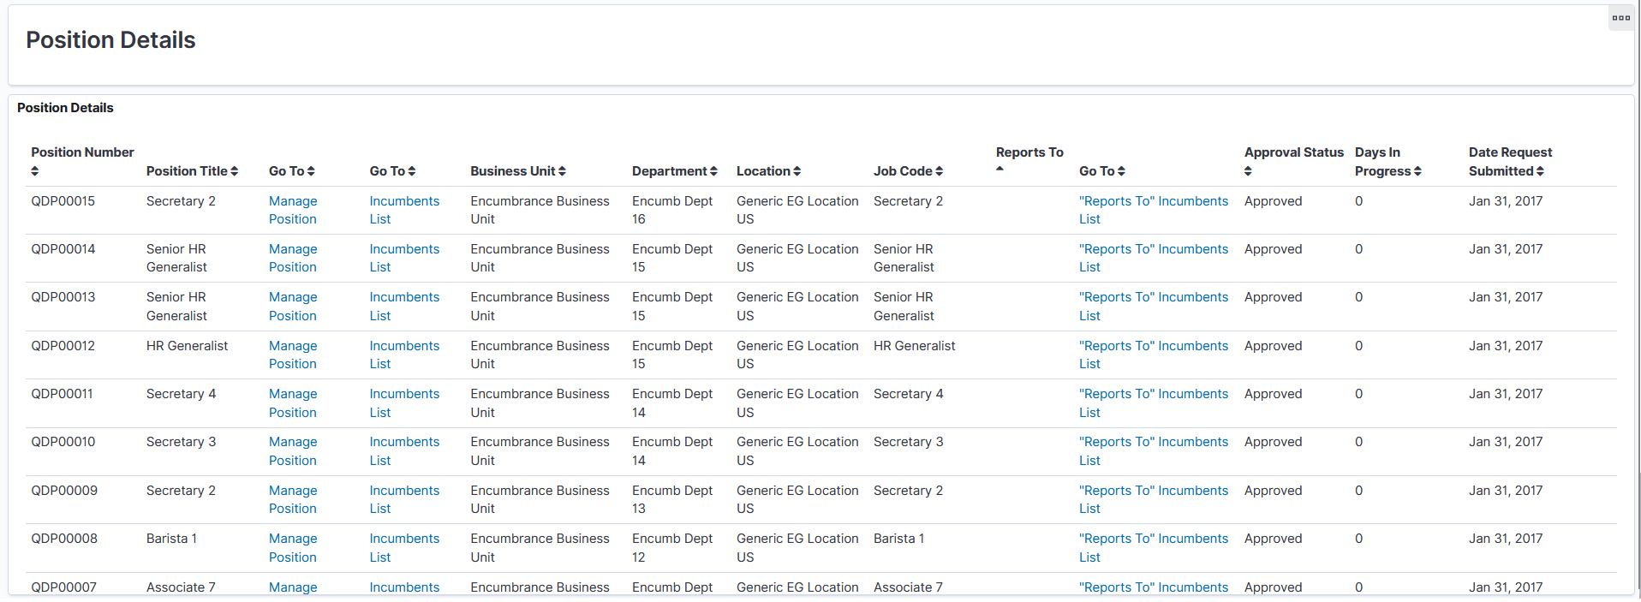1641x602 pixels.
Task: Open "Reports To" Incumbents List for QDP00011
Action: click(1154, 403)
